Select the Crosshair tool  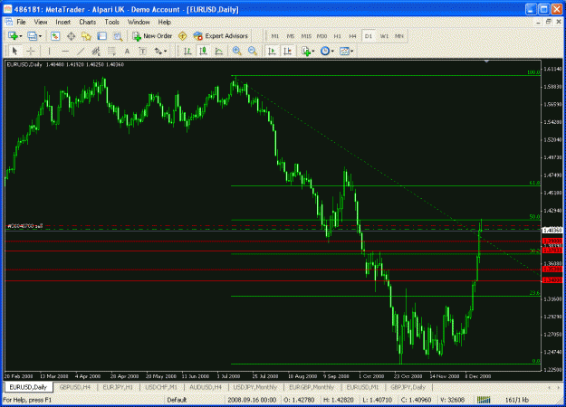point(31,52)
